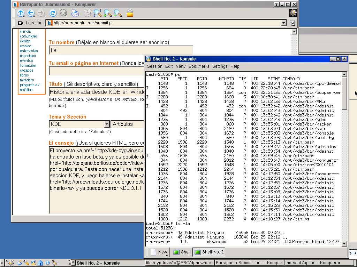Open the wrench configuration icon on the panel
Image resolution: width=357 pixels, height=267 pixels.
pyautogui.click(x=26, y=263)
